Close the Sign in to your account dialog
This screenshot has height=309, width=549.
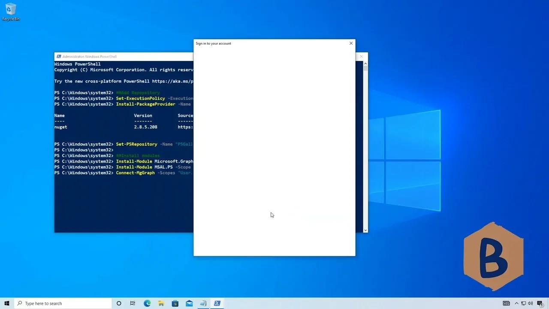point(351,43)
